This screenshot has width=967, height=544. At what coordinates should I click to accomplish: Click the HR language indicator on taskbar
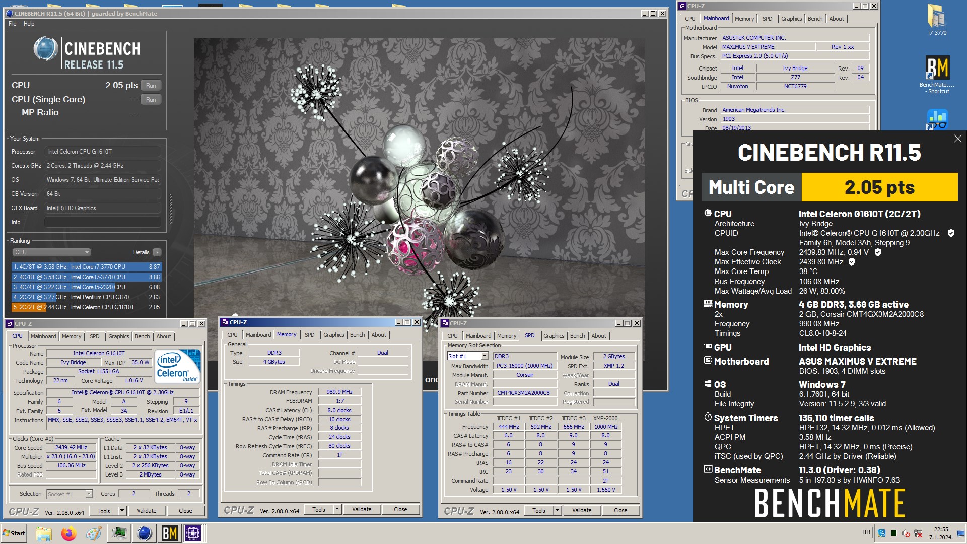click(866, 532)
